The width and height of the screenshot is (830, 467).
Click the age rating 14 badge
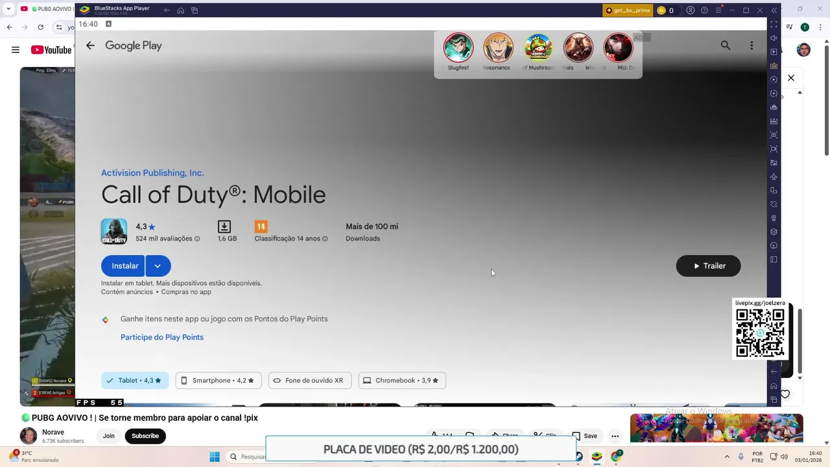tap(261, 226)
